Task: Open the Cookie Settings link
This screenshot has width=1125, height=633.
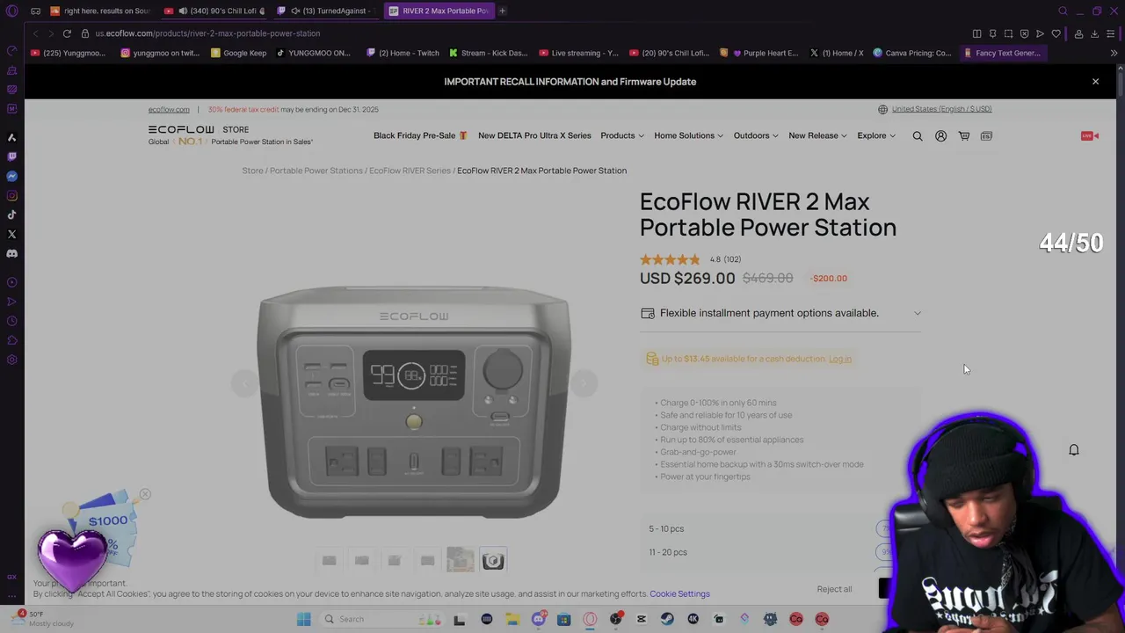Action: tap(679, 594)
